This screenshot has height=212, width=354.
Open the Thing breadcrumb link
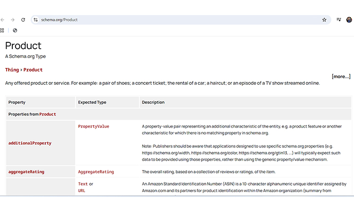(x=12, y=70)
